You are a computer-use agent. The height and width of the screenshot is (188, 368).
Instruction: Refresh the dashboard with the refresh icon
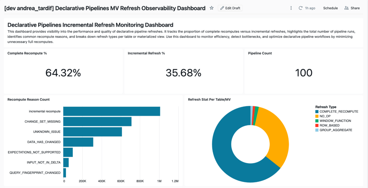pyautogui.click(x=300, y=8)
